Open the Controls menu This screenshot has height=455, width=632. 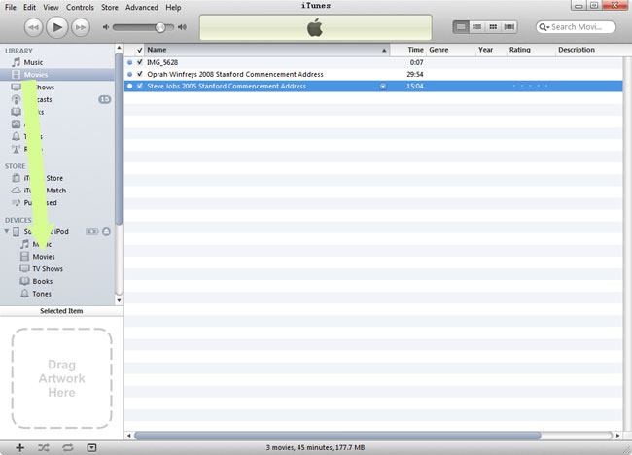(x=80, y=7)
